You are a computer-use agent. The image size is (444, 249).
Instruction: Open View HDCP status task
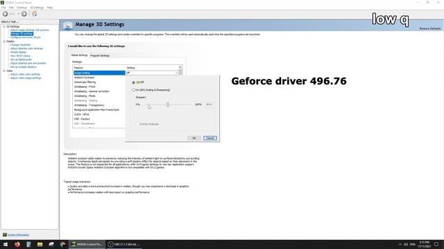(x=20, y=56)
